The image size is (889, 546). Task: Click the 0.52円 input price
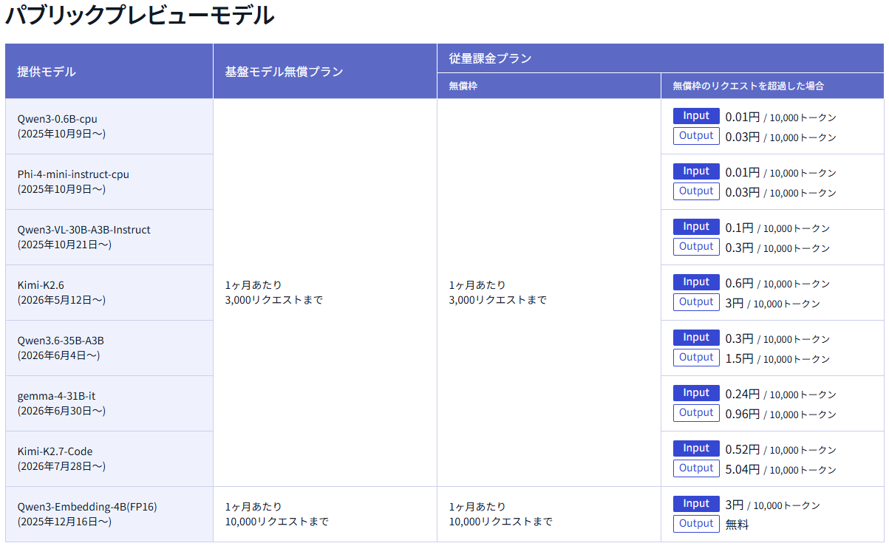[743, 449]
